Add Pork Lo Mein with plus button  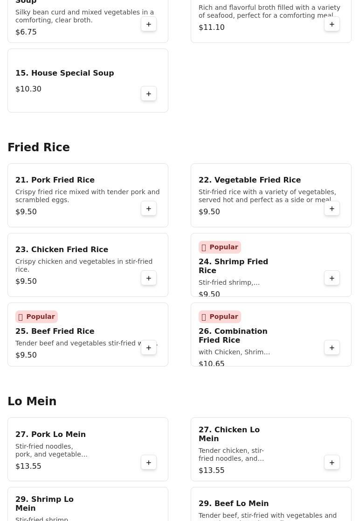click(x=149, y=463)
